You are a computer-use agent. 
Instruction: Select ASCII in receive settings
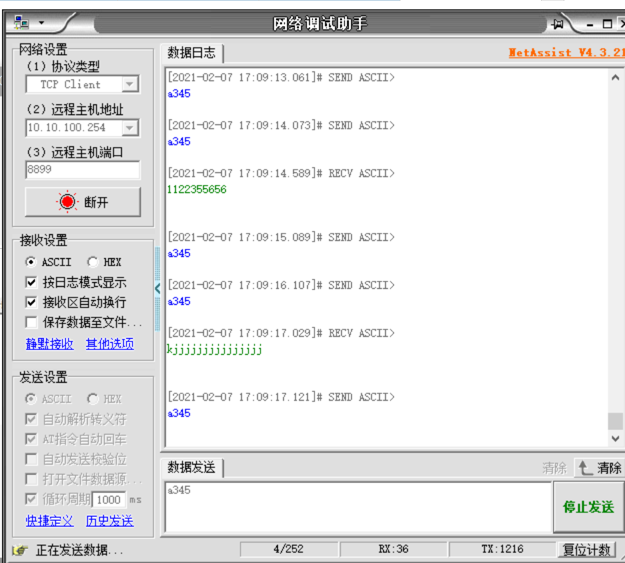48,262
